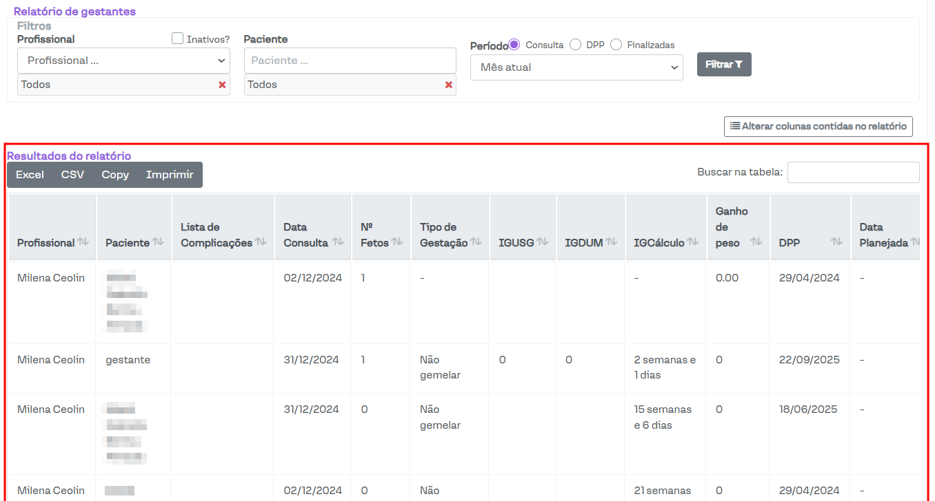Sort table by Paciente column arrows
935x501 pixels.
tap(158, 242)
